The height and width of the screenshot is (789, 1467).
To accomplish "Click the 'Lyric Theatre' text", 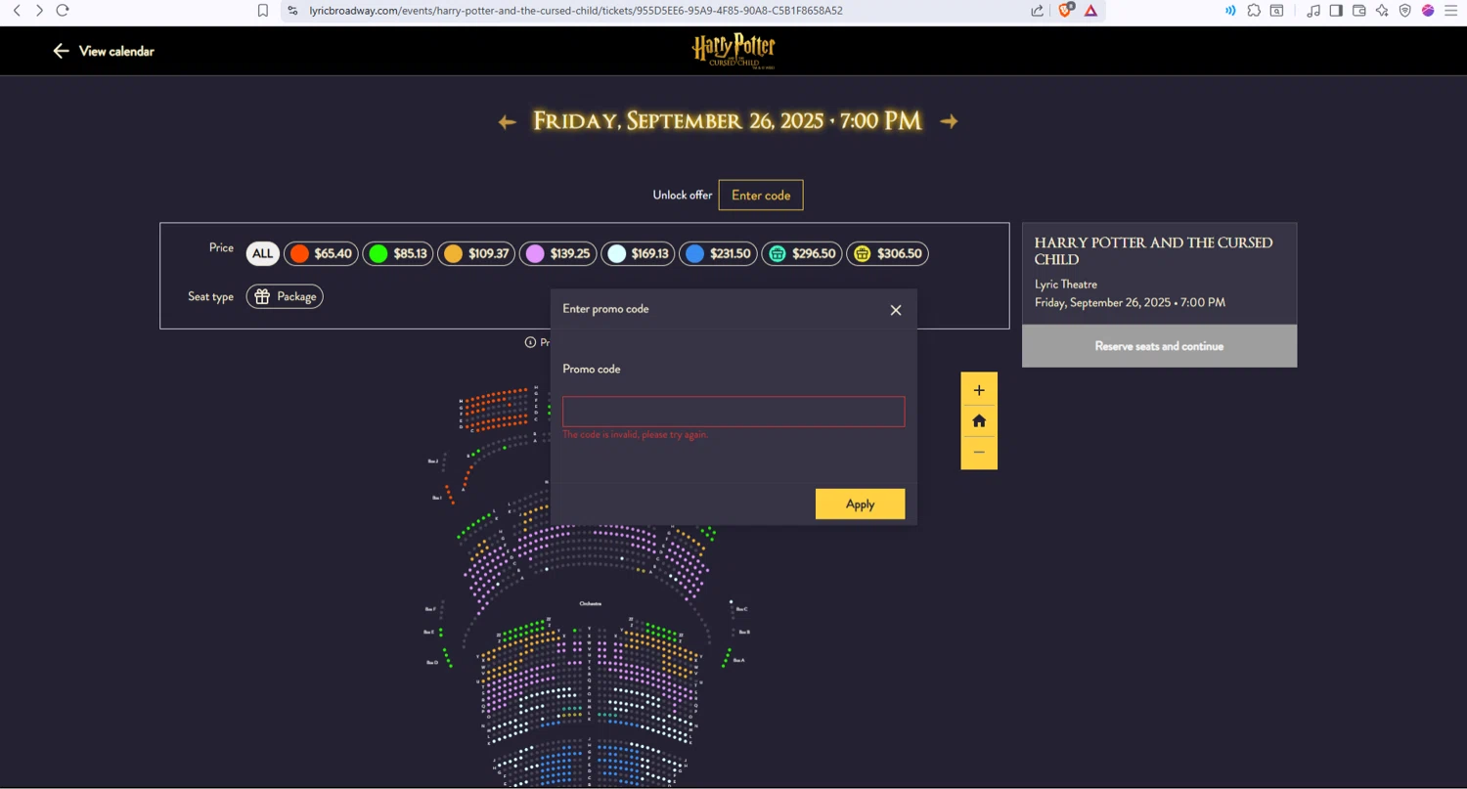I will [x=1066, y=285].
